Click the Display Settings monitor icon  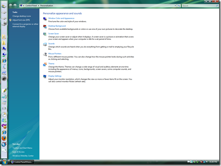pyautogui.click(x=45, y=77)
